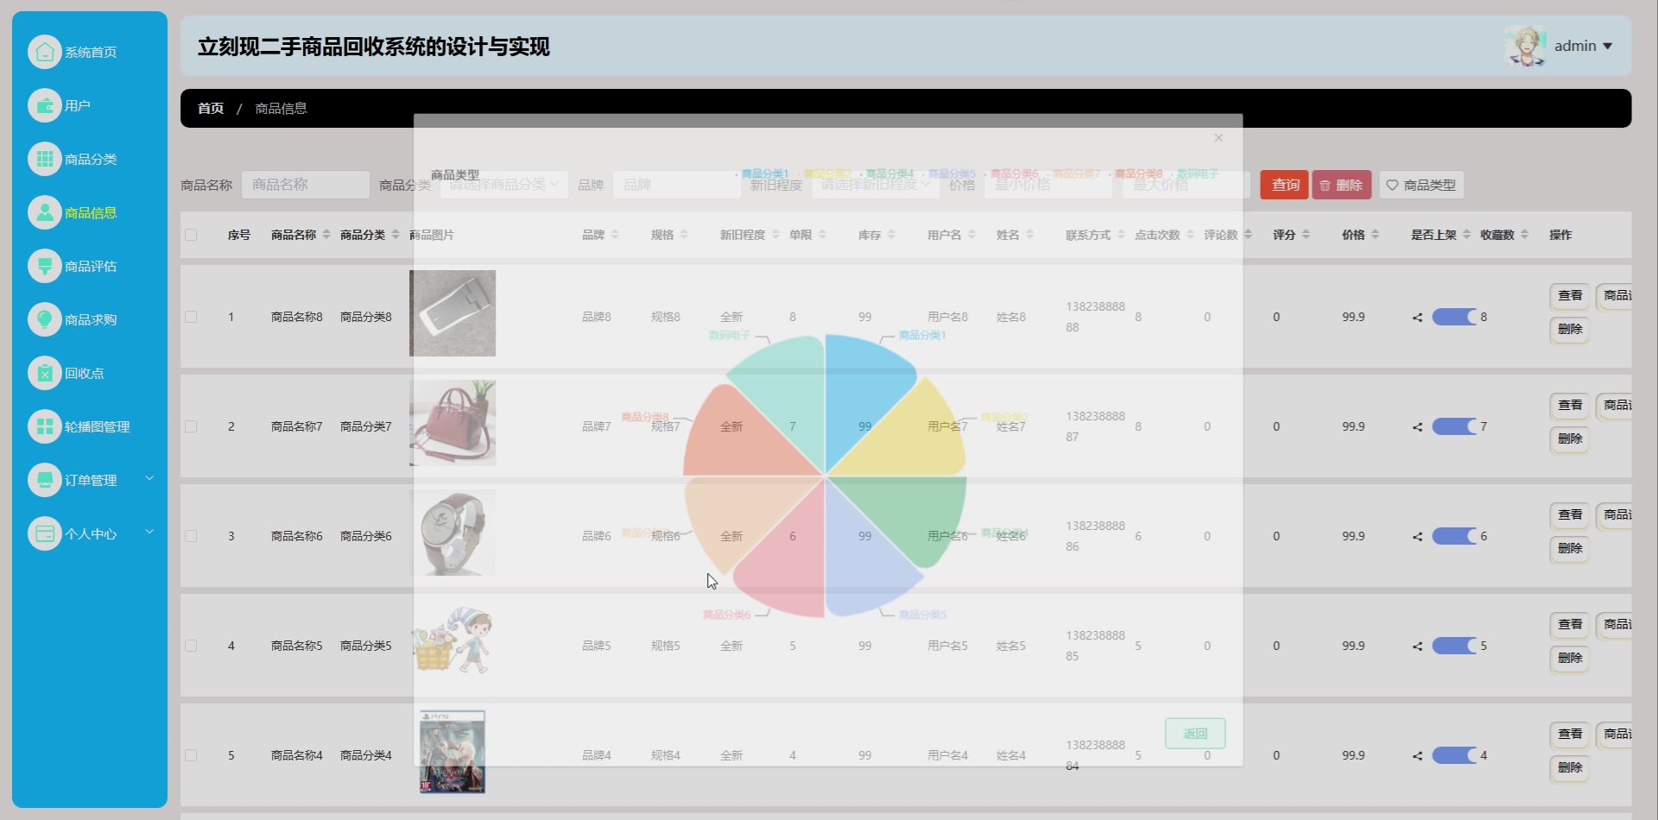Go to 首页 via the breadcrumb
The height and width of the screenshot is (820, 1658).
pos(211,108)
